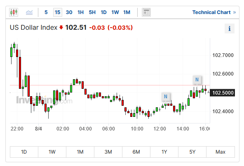Click the -0.03 (-0.03%) change value
Image resolution: width=244 pixels, height=166 pixels.
point(111,28)
